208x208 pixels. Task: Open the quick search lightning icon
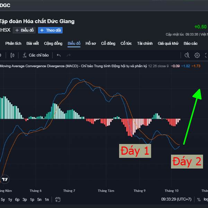coord(187,55)
